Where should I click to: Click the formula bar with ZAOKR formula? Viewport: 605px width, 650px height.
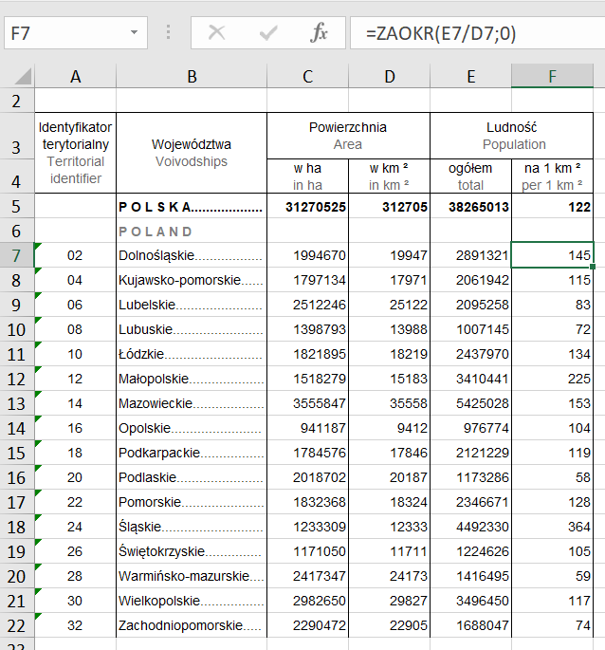pyautogui.click(x=474, y=33)
